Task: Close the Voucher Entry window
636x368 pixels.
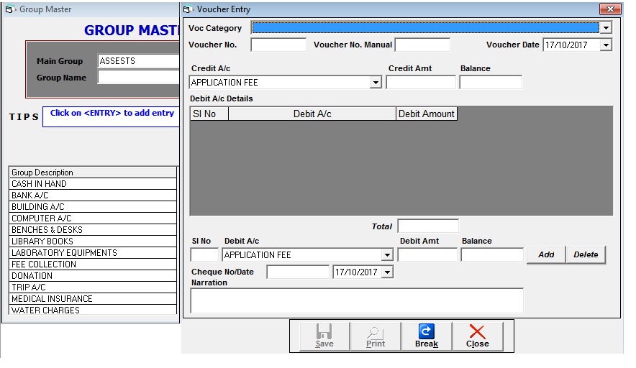Action: pos(611,9)
